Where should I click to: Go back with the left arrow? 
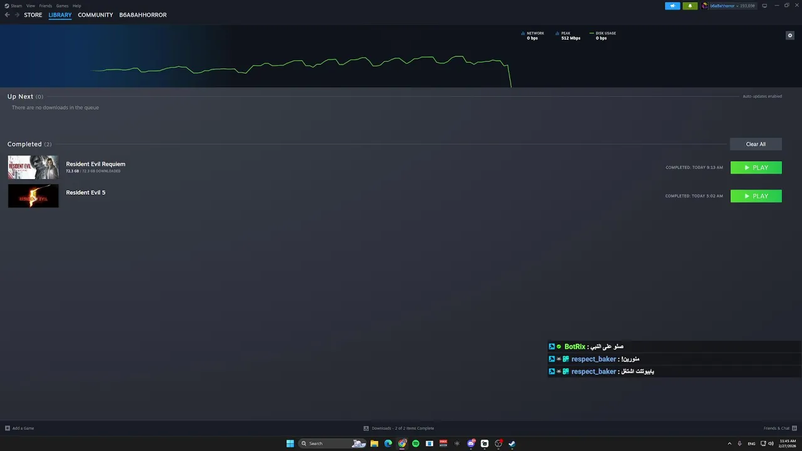coord(8,15)
